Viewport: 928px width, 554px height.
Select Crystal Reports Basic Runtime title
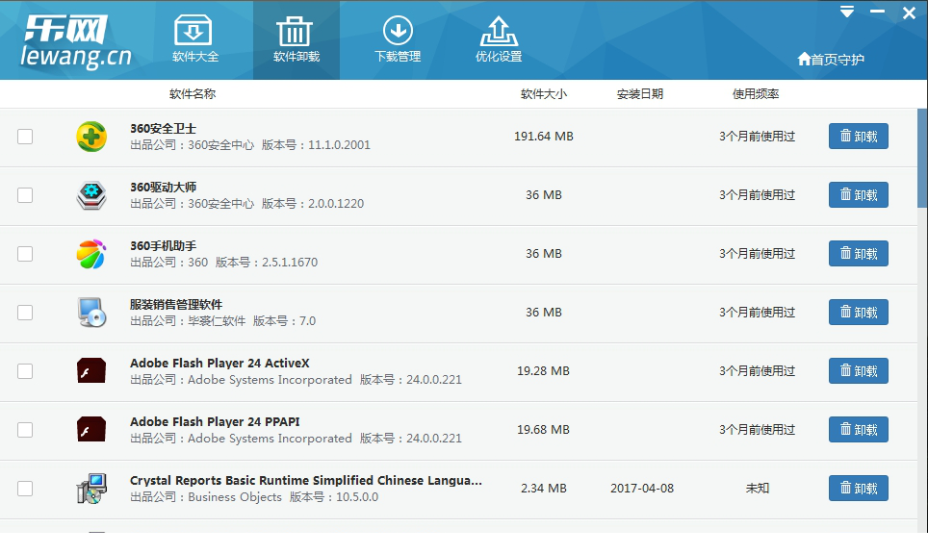pos(306,480)
